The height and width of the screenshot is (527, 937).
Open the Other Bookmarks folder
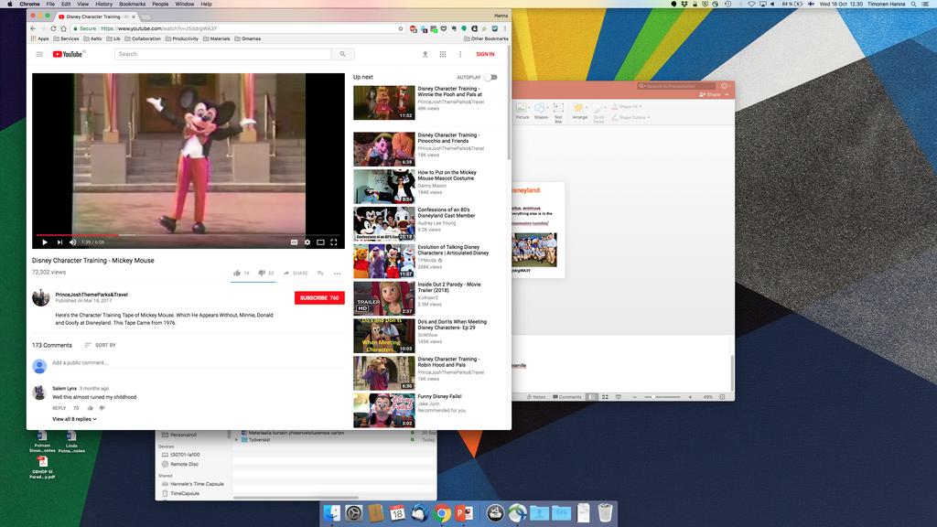[486, 38]
